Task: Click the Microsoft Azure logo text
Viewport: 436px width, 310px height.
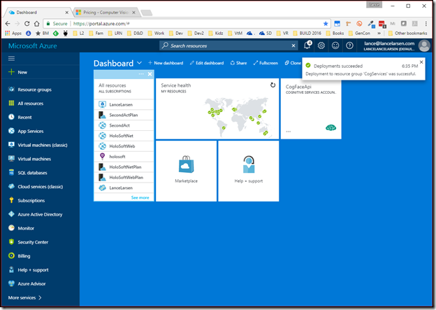Action: click(x=33, y=45)
